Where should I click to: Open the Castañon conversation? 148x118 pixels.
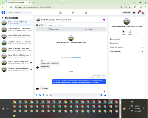(x=17, y=69)
